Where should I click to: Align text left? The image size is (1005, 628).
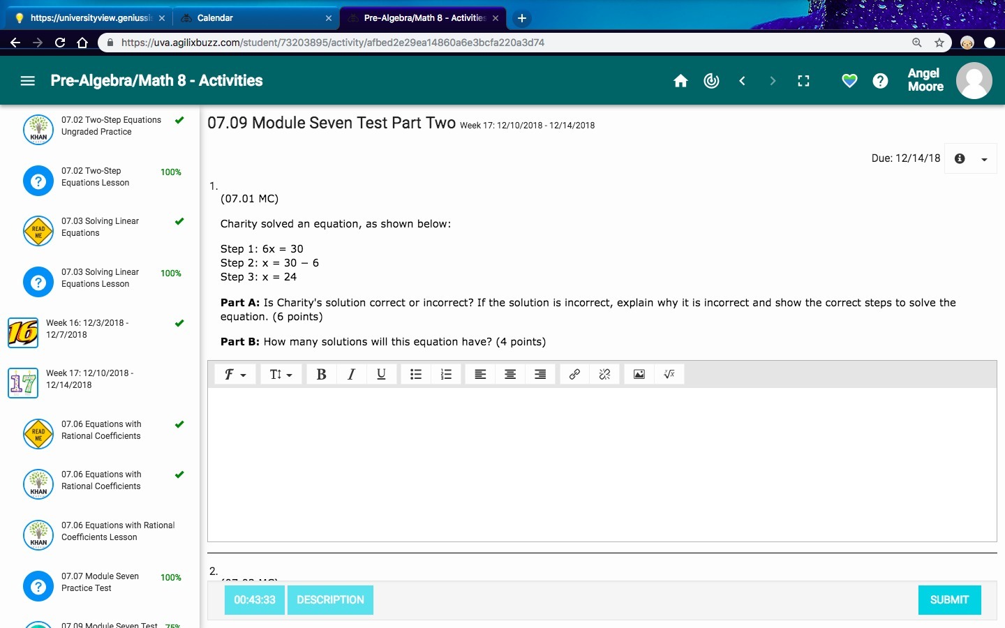(x=480, y=375)
